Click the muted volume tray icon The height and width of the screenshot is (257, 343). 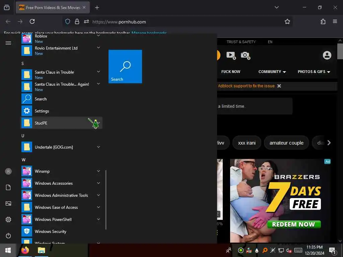289,250
